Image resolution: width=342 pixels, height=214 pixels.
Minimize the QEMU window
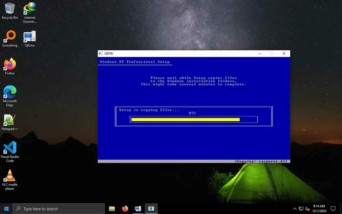point(259,53)
